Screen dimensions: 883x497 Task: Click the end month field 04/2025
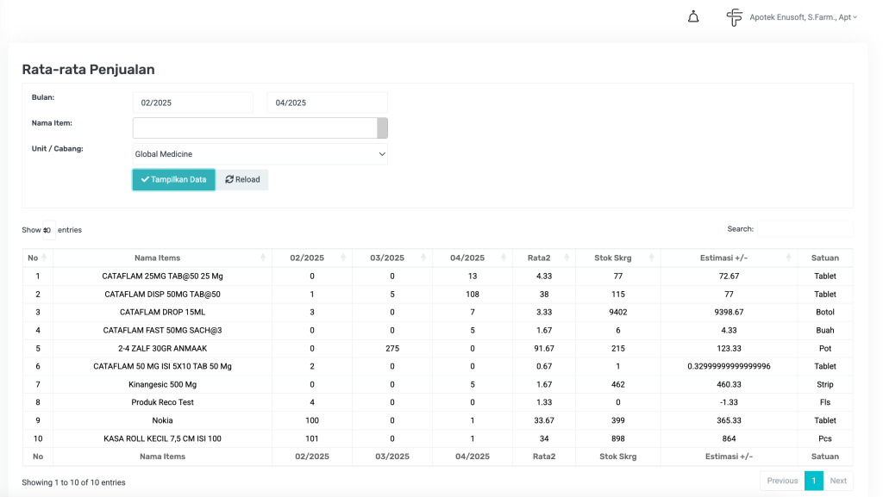click(x=327, y=103)
